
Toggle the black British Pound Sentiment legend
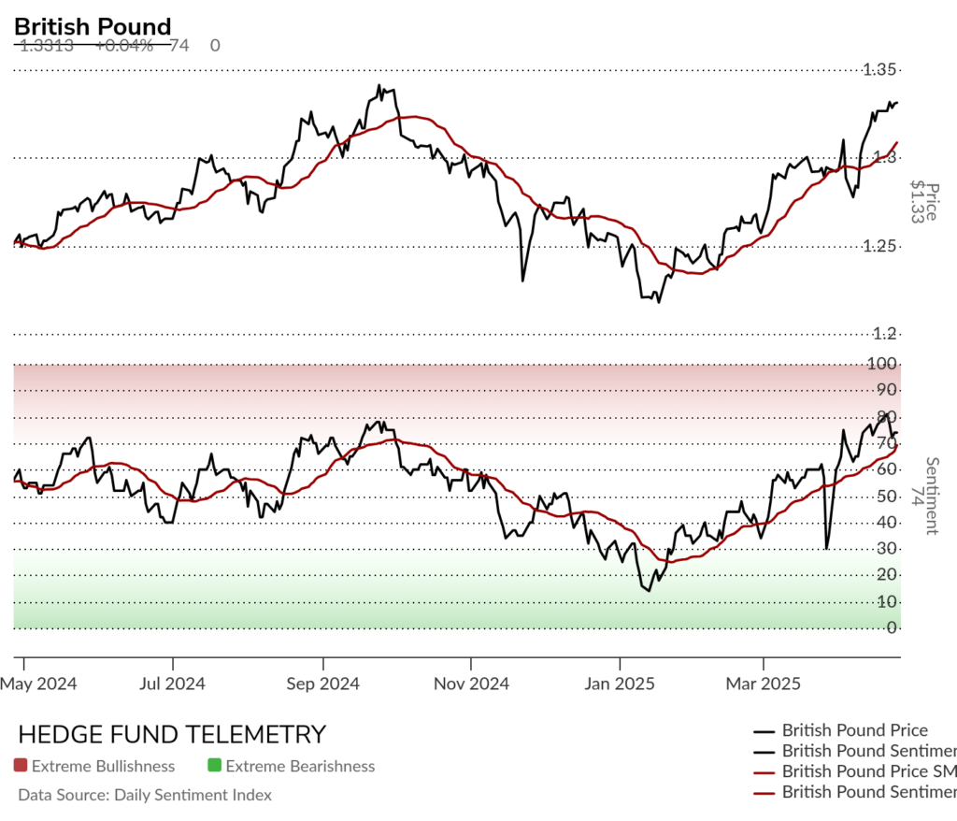pos(854,751)
